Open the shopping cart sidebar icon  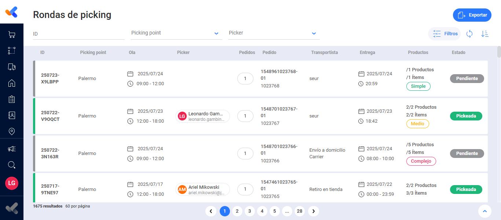(12, 35)
